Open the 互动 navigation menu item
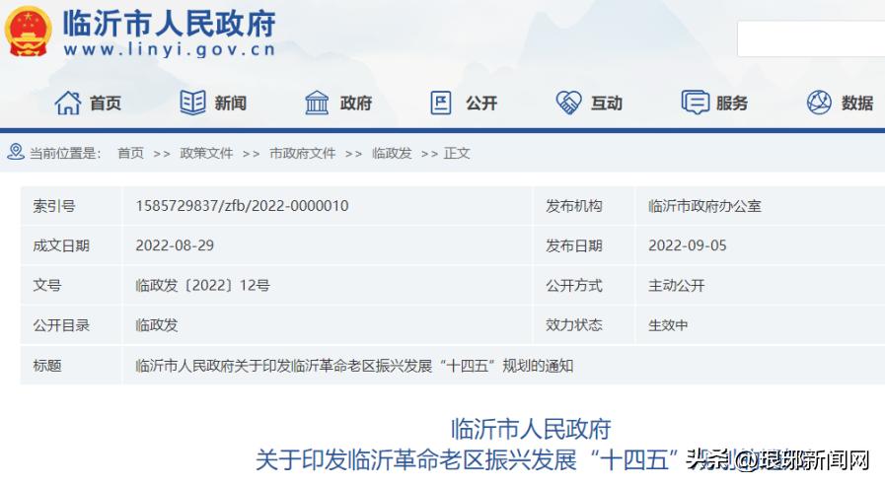The image size is (885, 485). pyautogui.click(x=607, y=104)
